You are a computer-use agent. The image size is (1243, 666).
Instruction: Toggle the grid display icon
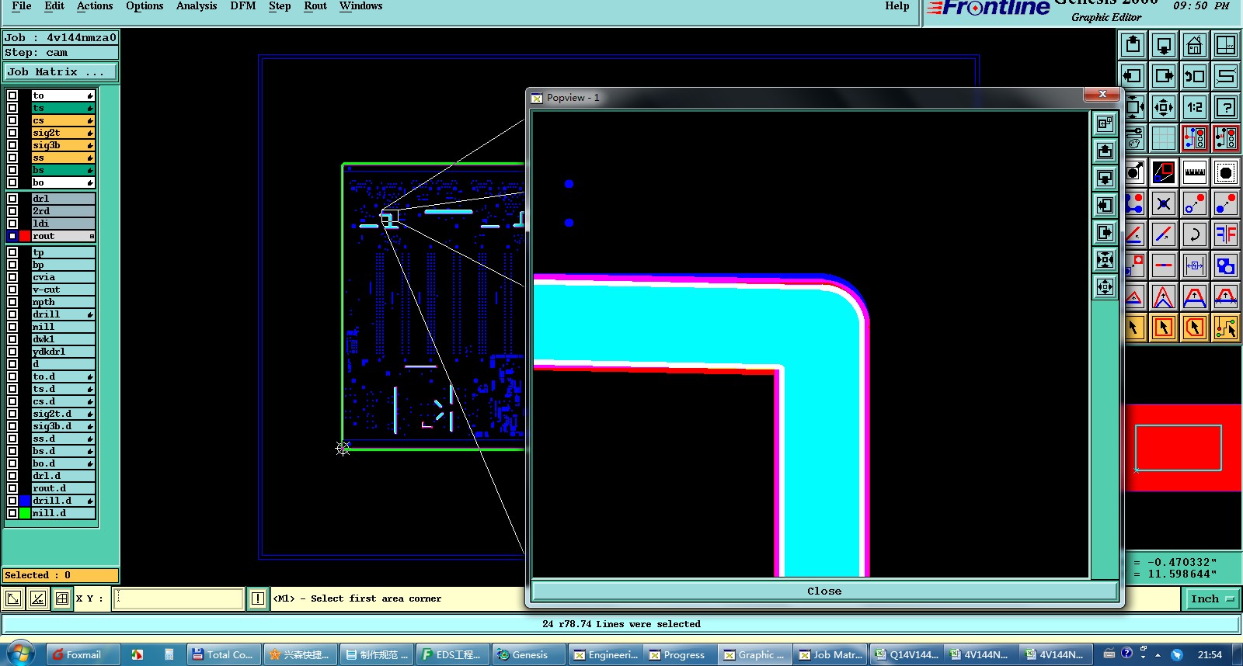coord(1164,138)
